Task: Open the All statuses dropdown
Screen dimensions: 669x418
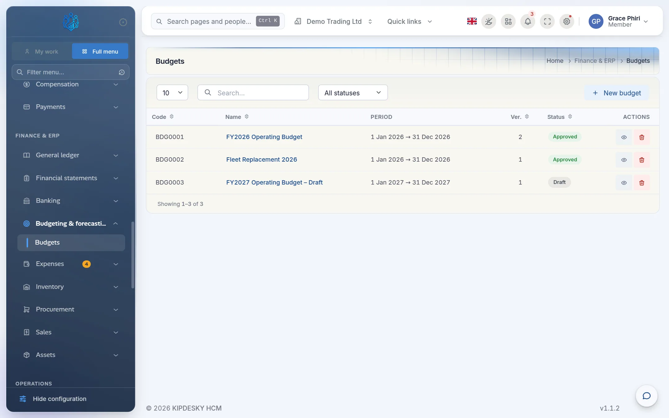Action: pyautogui.click(x=353, y=93)
